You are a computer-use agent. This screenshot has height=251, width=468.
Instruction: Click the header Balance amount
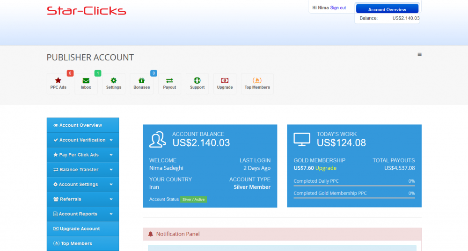pos(406,18)
